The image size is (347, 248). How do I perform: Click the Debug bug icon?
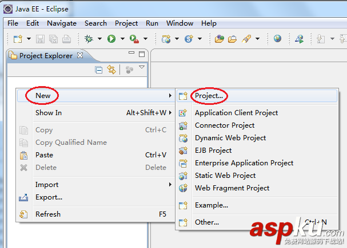click(x=89, y=39)
